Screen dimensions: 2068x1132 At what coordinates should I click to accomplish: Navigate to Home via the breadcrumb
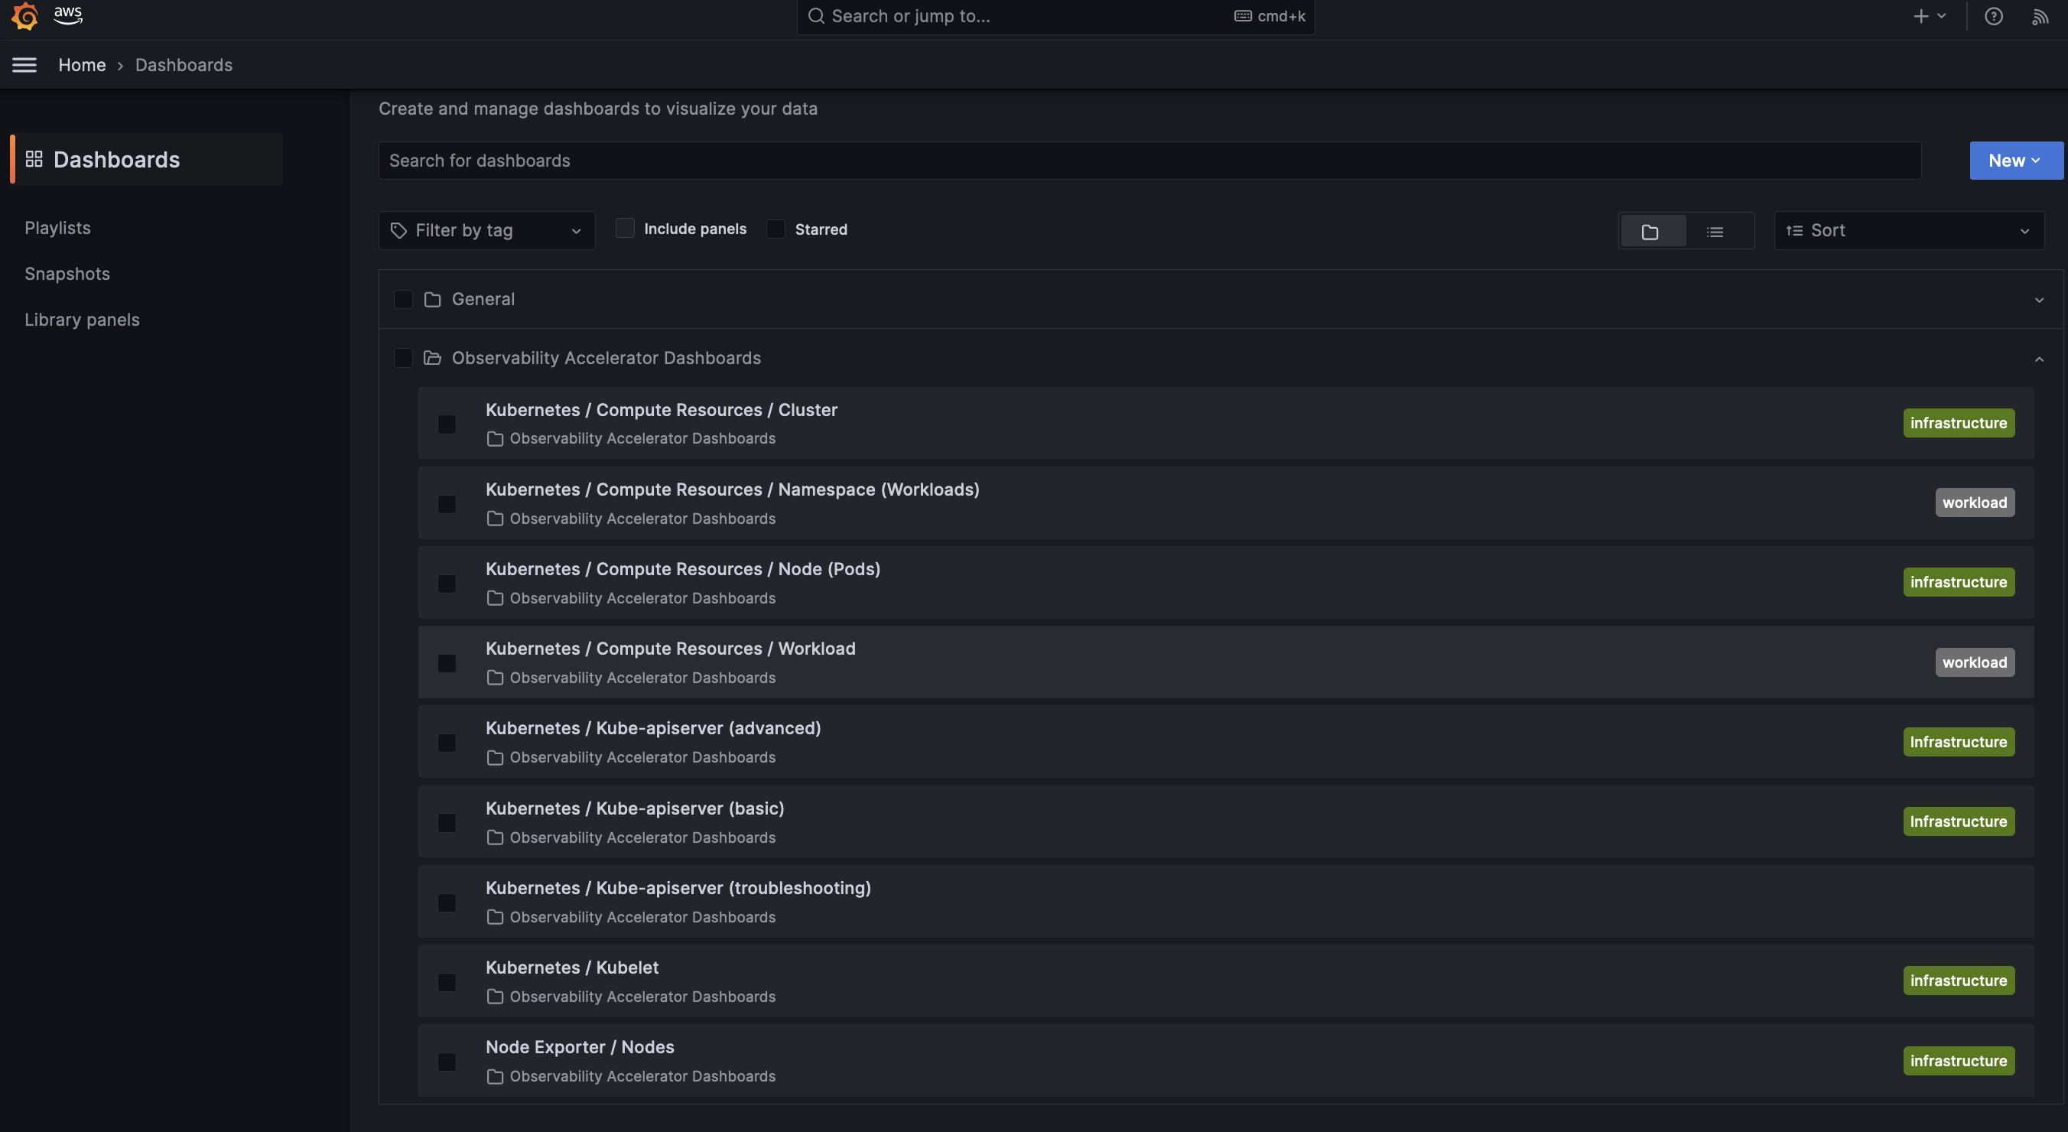point(82,64)
